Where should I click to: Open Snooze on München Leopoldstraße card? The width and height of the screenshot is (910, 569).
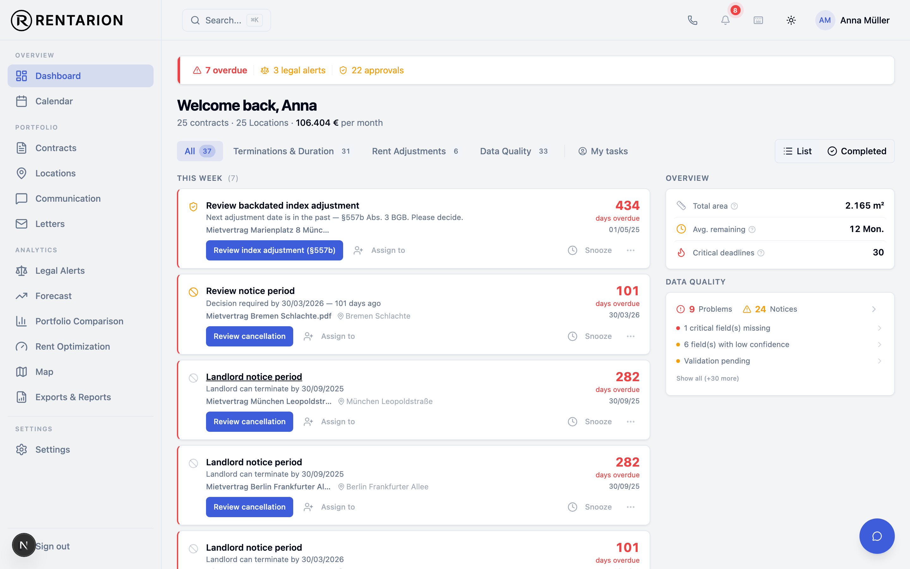(590, 421)
